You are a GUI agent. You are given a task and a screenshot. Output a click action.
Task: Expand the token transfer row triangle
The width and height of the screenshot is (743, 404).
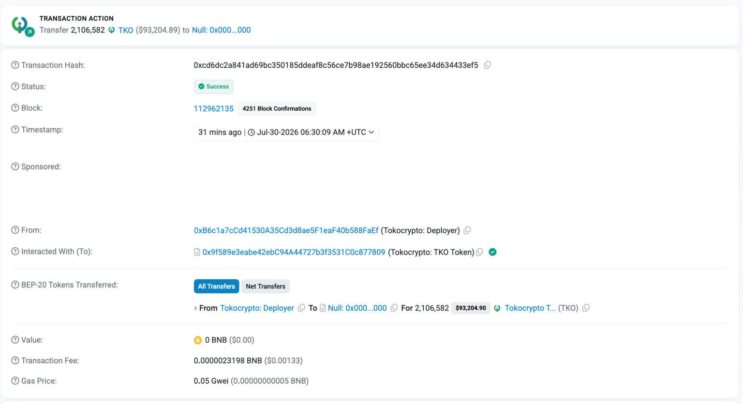(195, 308)
